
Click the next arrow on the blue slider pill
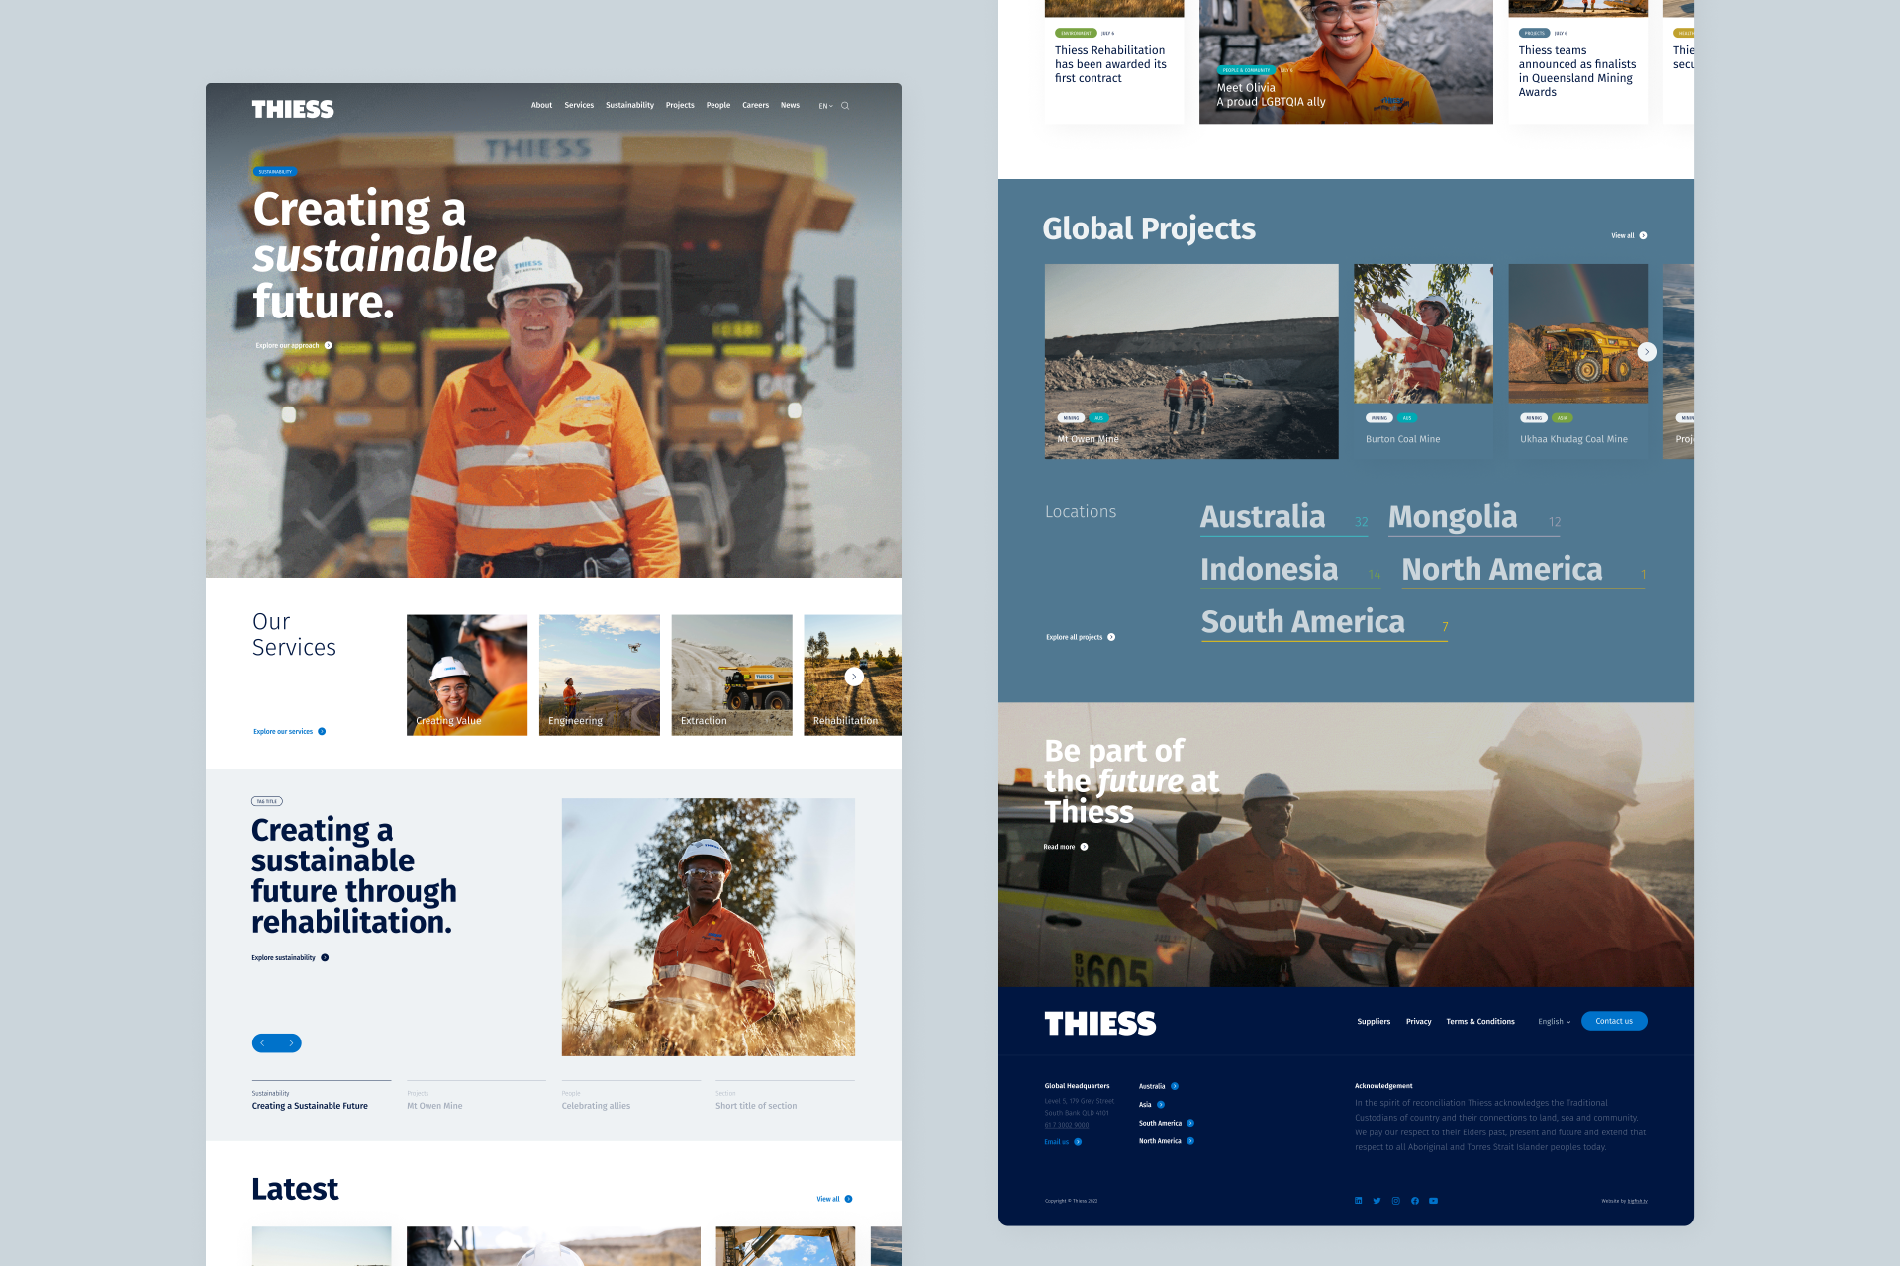(x=291, y=1043)
